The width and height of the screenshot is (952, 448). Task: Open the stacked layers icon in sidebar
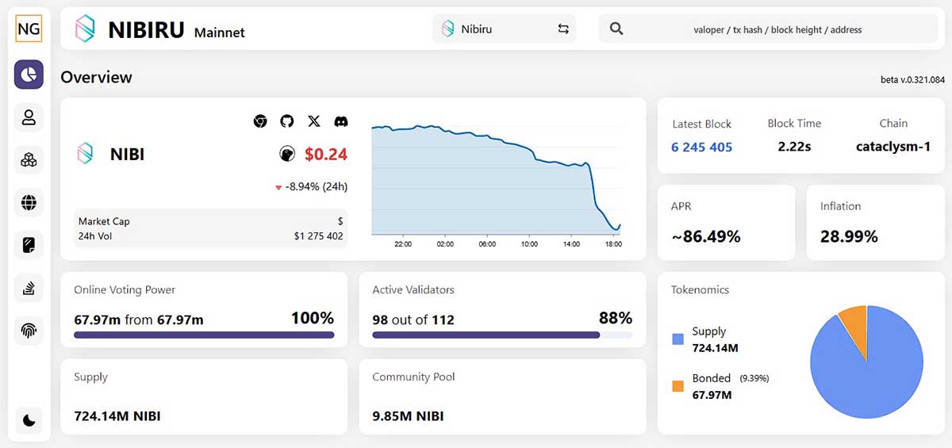click(29, 289)
